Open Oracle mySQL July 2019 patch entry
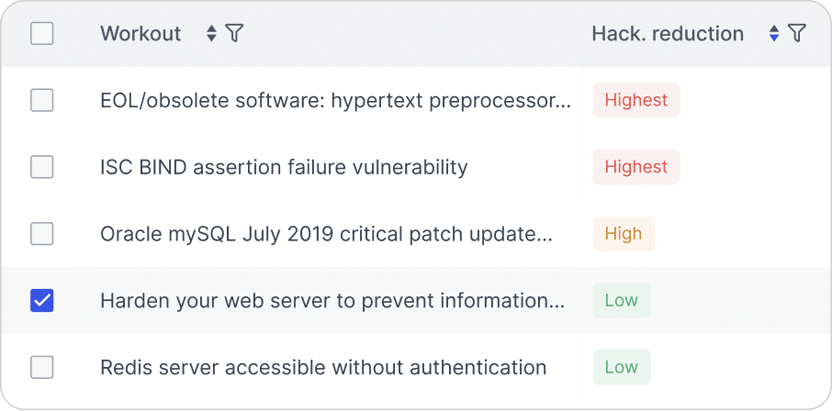Viewport: 832px width, 411px height. click(x=326, y=234)
